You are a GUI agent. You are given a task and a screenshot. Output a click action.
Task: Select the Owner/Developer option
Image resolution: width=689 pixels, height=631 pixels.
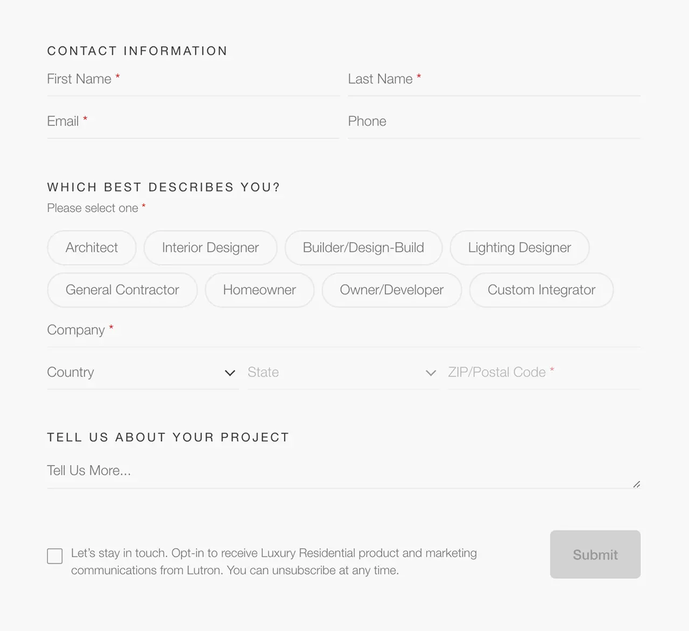click(x=391, y=290)
